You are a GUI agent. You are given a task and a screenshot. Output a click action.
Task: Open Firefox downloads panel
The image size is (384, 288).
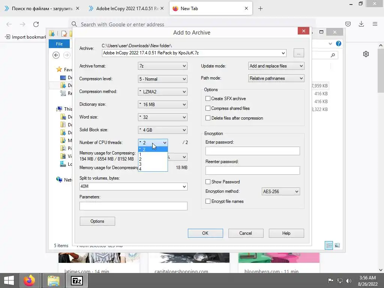[x=361, y=24]
